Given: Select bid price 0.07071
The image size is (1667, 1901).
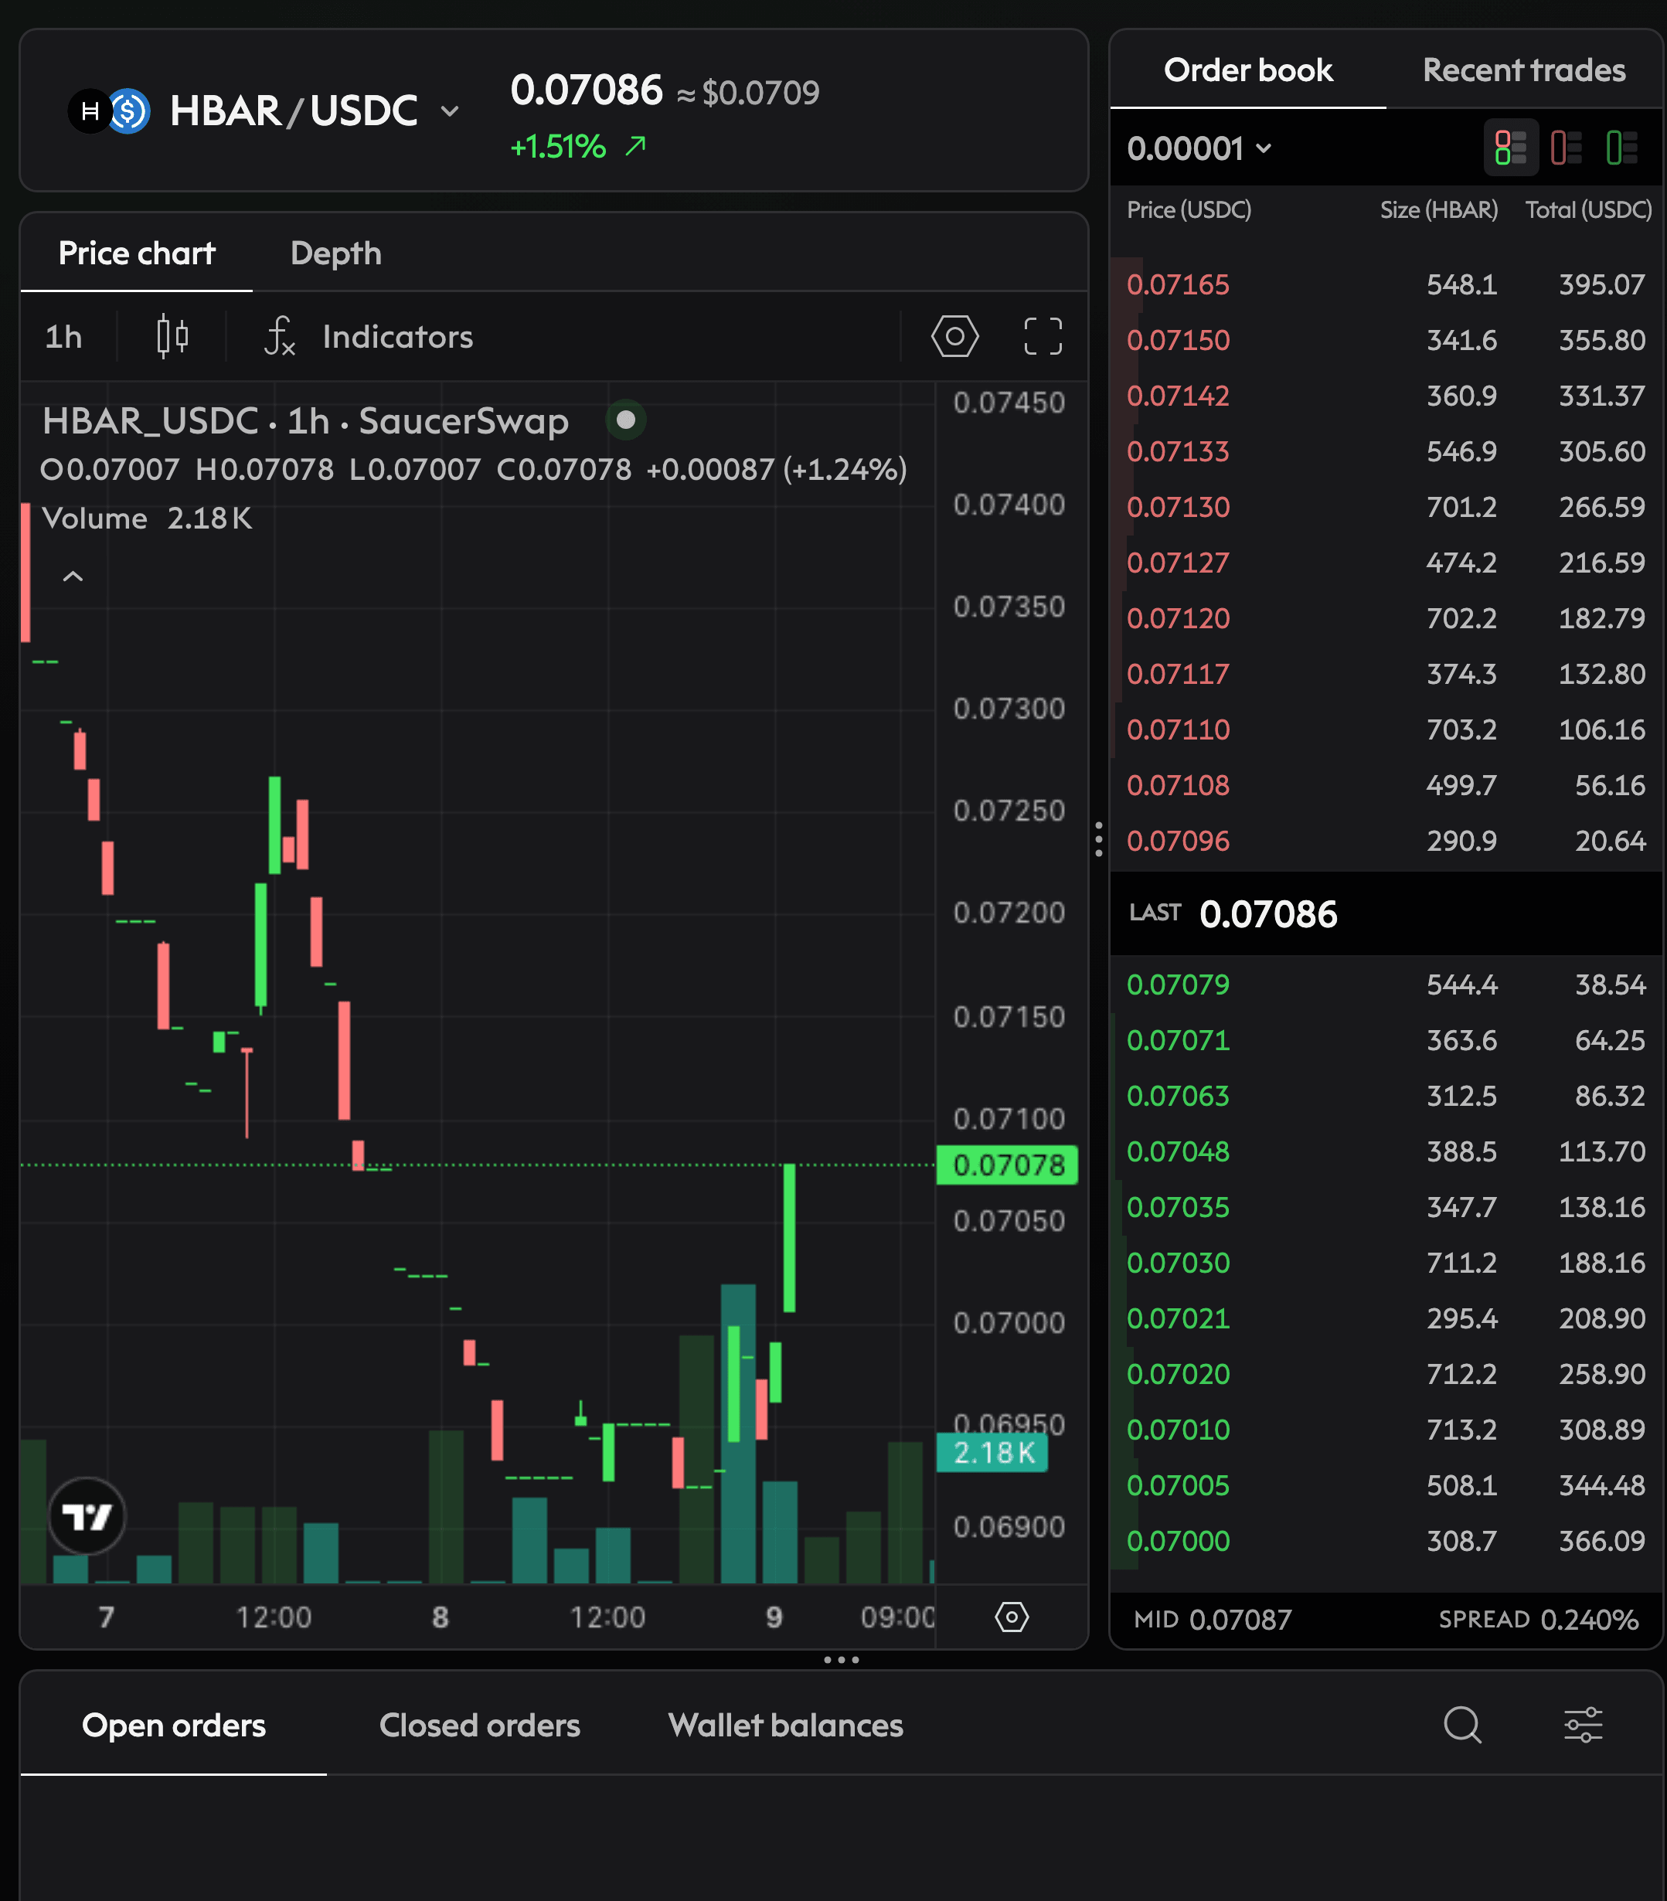Looking at the screenshot, I should [1178, 1041].
